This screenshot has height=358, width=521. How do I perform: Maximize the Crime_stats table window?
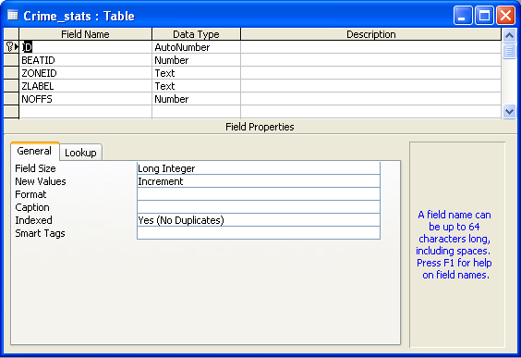click(x=484, y=16)
